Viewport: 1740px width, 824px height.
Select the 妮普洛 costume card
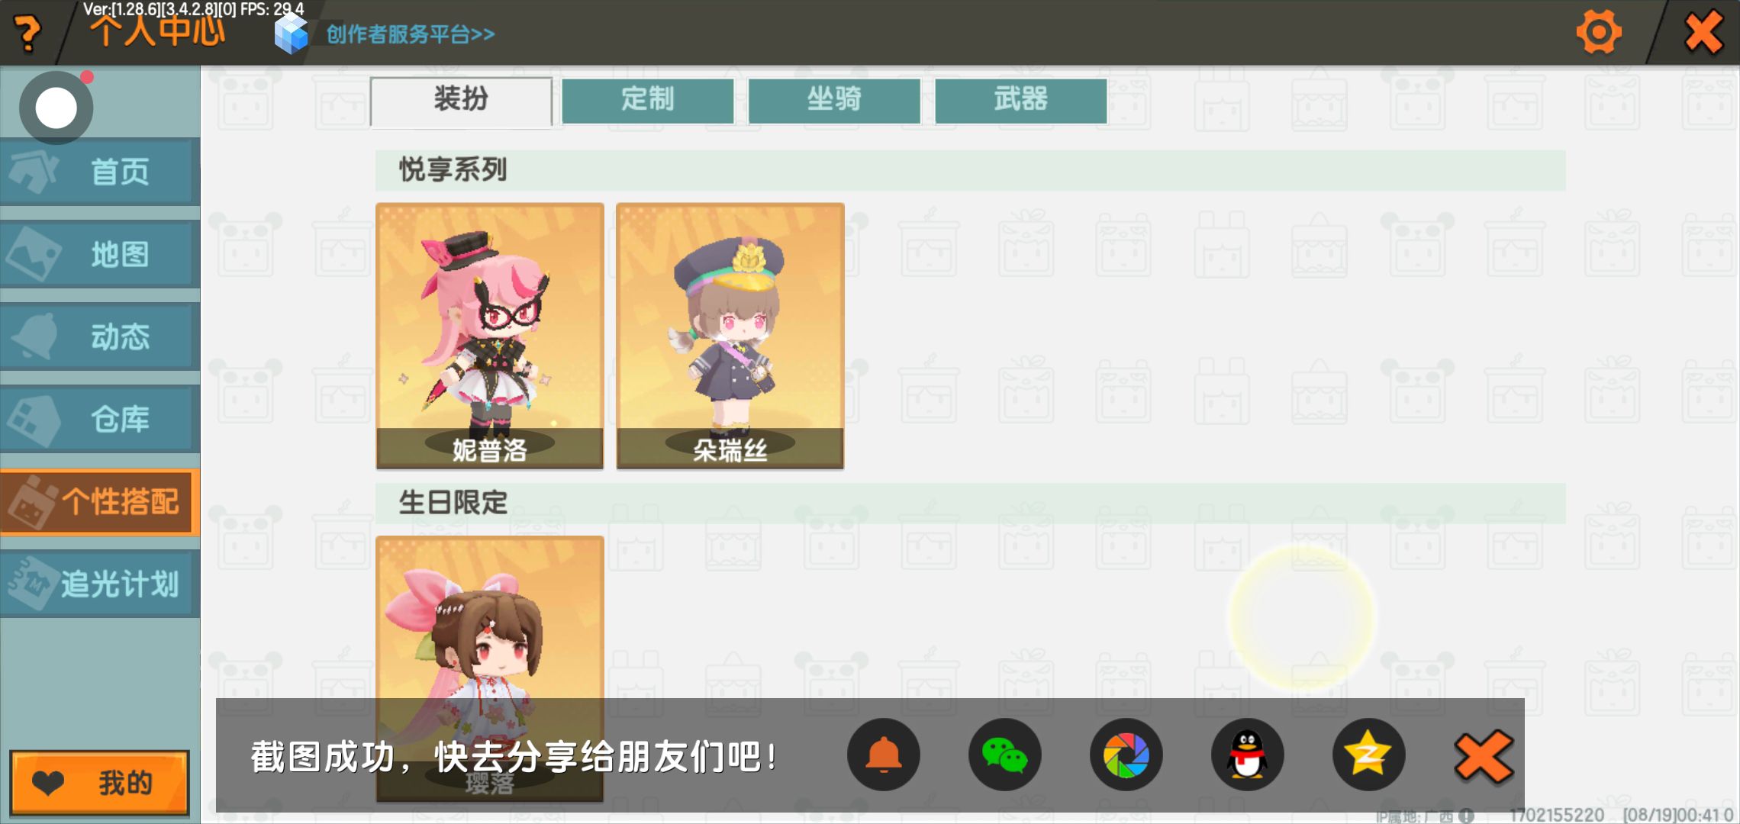[x=490, y=336]
